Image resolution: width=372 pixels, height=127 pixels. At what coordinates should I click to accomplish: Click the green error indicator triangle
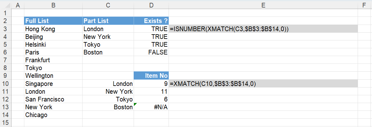(135, 104)
